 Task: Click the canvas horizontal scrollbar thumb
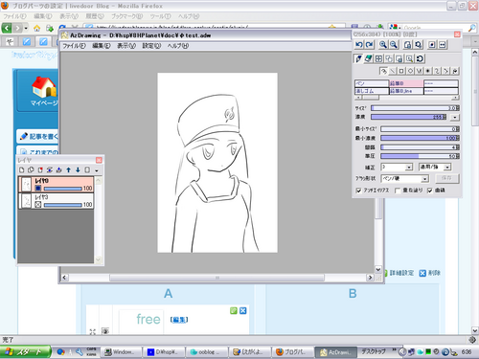(217, 278)
